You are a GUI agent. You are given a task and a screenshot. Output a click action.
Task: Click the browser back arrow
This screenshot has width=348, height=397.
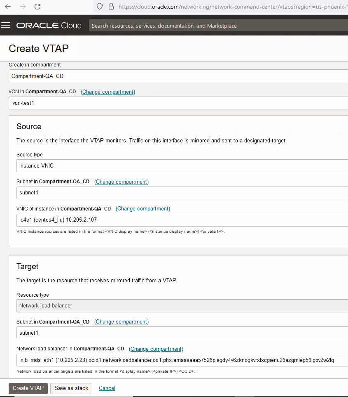[x=8, y=7]
